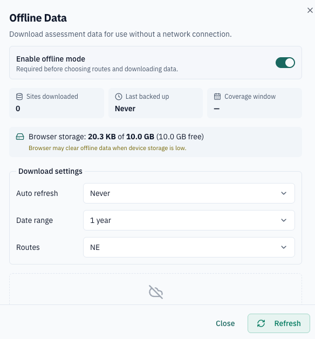Click the Last backed up clock icon
315x339 pixels.
pyautogui.click(x=119, y=97)
